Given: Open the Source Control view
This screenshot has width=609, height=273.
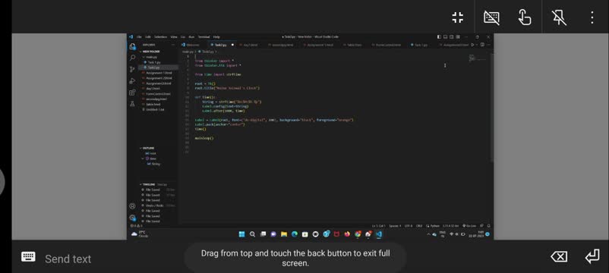Looking at the screenshot, I should click(x=132, y=69).
